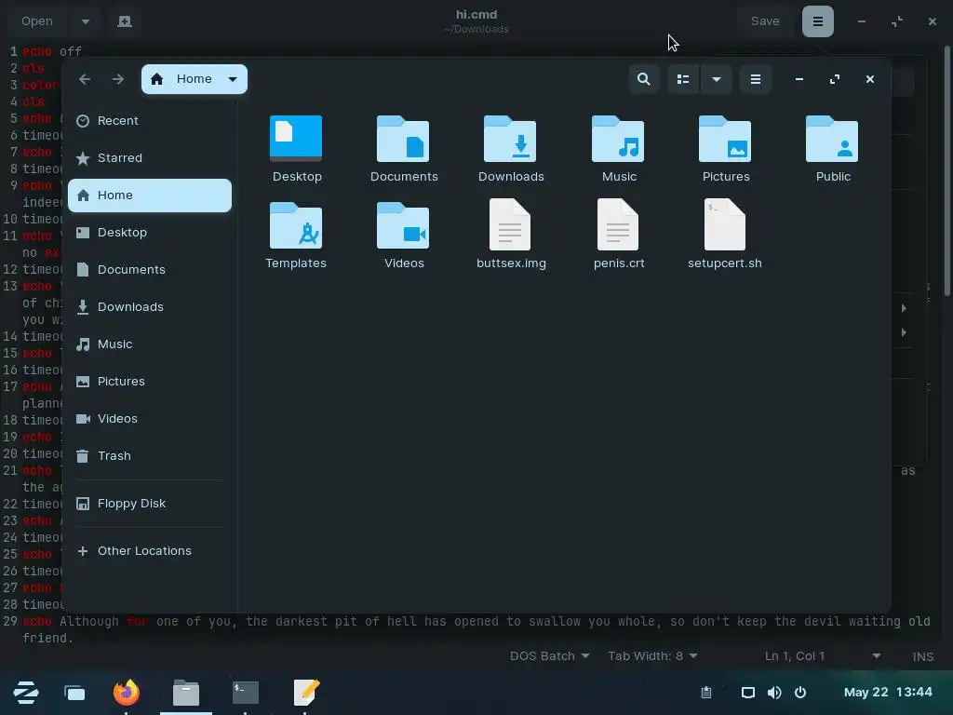
Task: Select the Music folder icon
Action: click(x=618, y=140)
